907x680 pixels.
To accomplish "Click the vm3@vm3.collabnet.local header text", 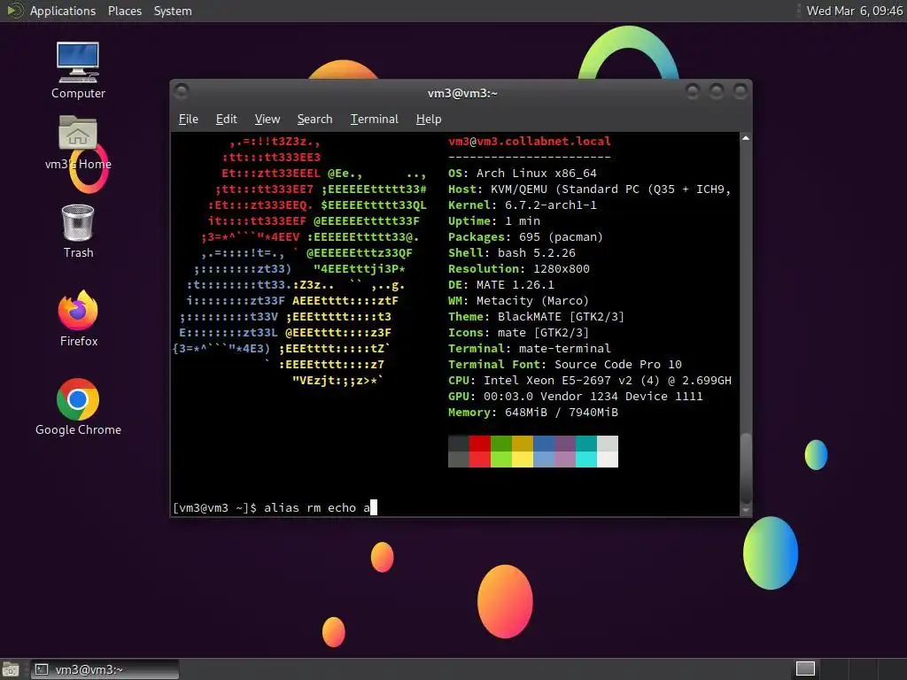I will click(x=530, y=141).
